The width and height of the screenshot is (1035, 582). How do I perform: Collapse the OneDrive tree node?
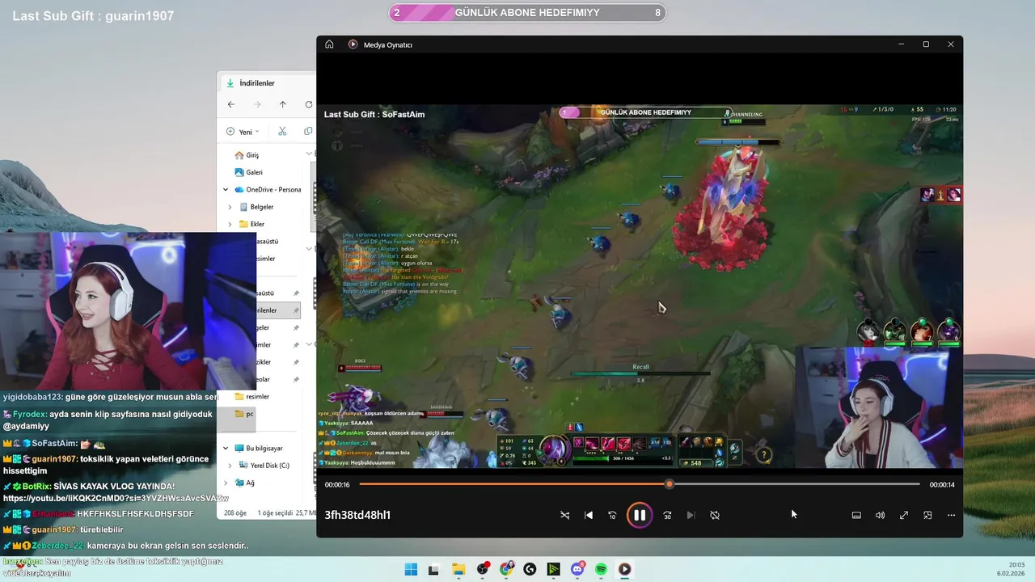226,189
